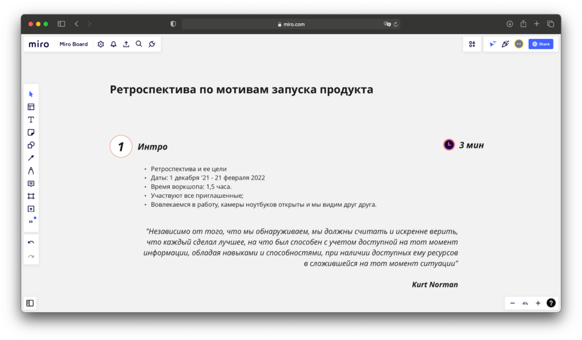Select the sticky note tool
The width and height of the screenshot is (582, 340).
click(31, 132)
